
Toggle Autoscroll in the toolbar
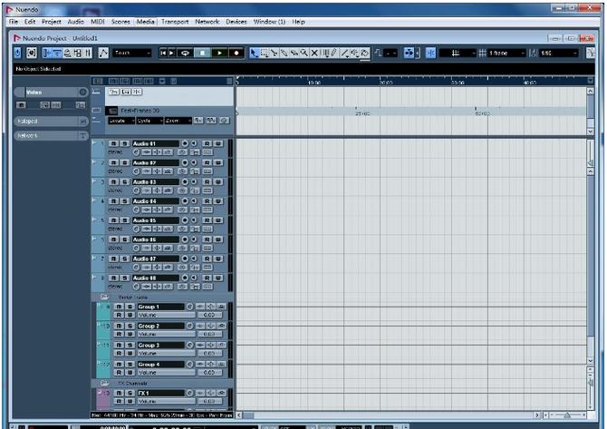click(409, 53)
